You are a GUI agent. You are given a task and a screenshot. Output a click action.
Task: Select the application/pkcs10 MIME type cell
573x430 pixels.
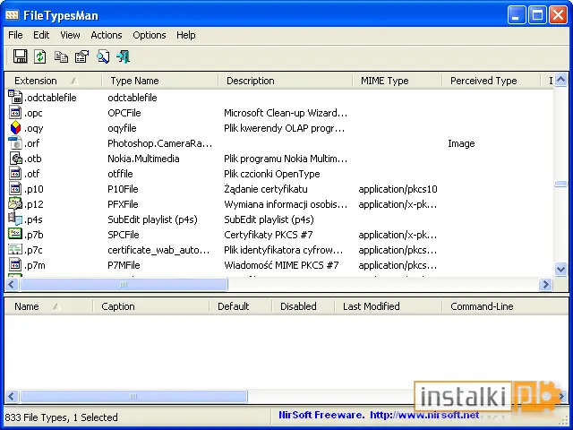(x=398, y=189)
